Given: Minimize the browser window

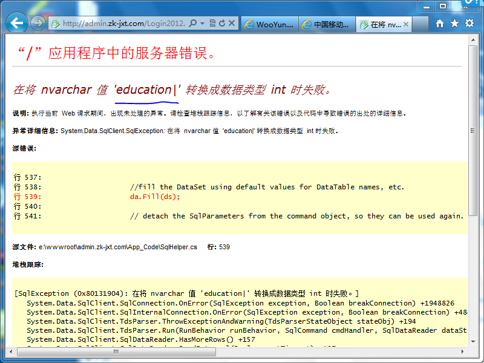Looking at the screenshot, I should tap(427, 7).
